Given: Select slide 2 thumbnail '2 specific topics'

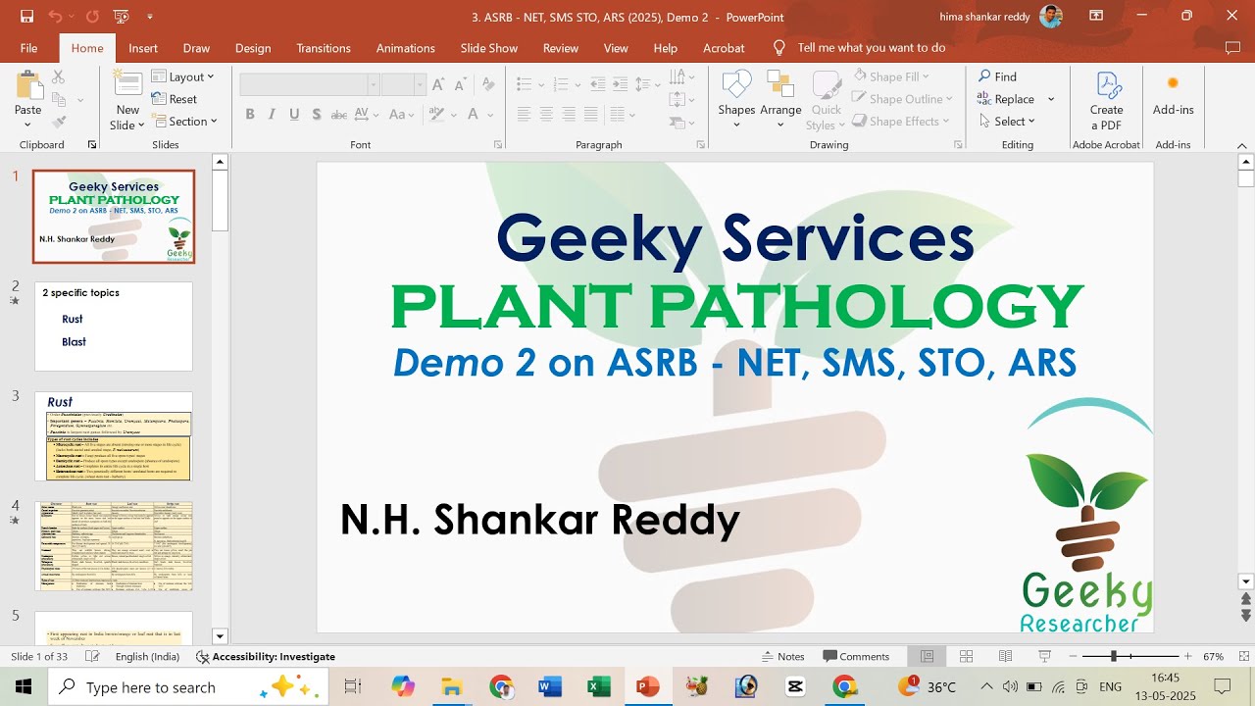Looking at the screenshot, I should click(114, 327).
